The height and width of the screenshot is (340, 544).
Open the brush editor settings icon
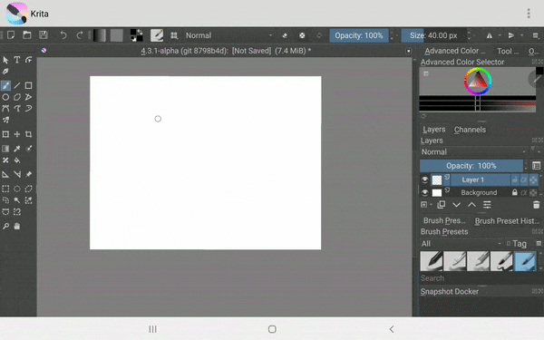click(x=157, y=35)
